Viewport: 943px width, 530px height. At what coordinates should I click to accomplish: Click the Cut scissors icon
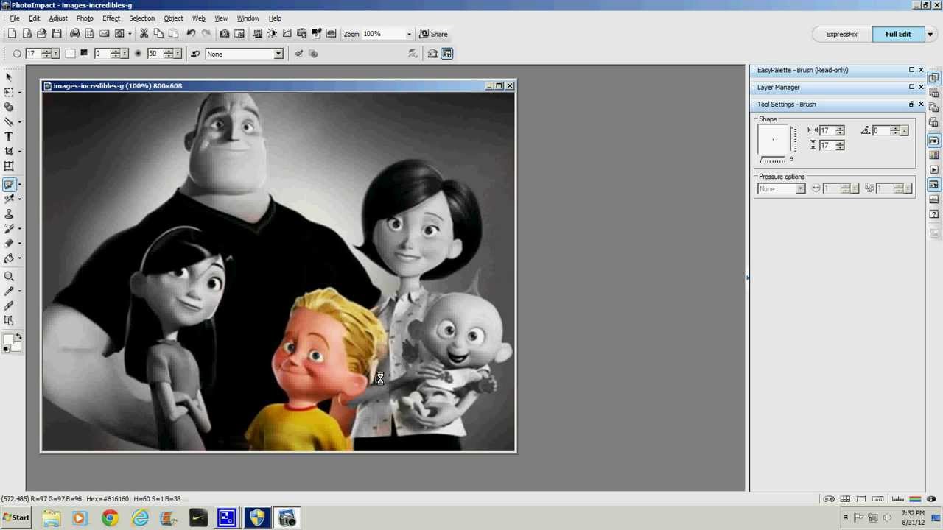click(144, 34)
